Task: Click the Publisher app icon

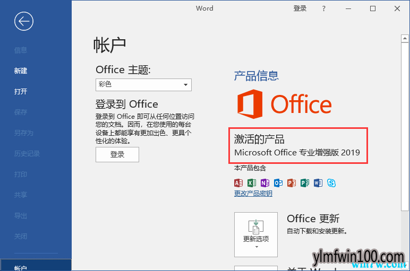Action: point(305,183)
